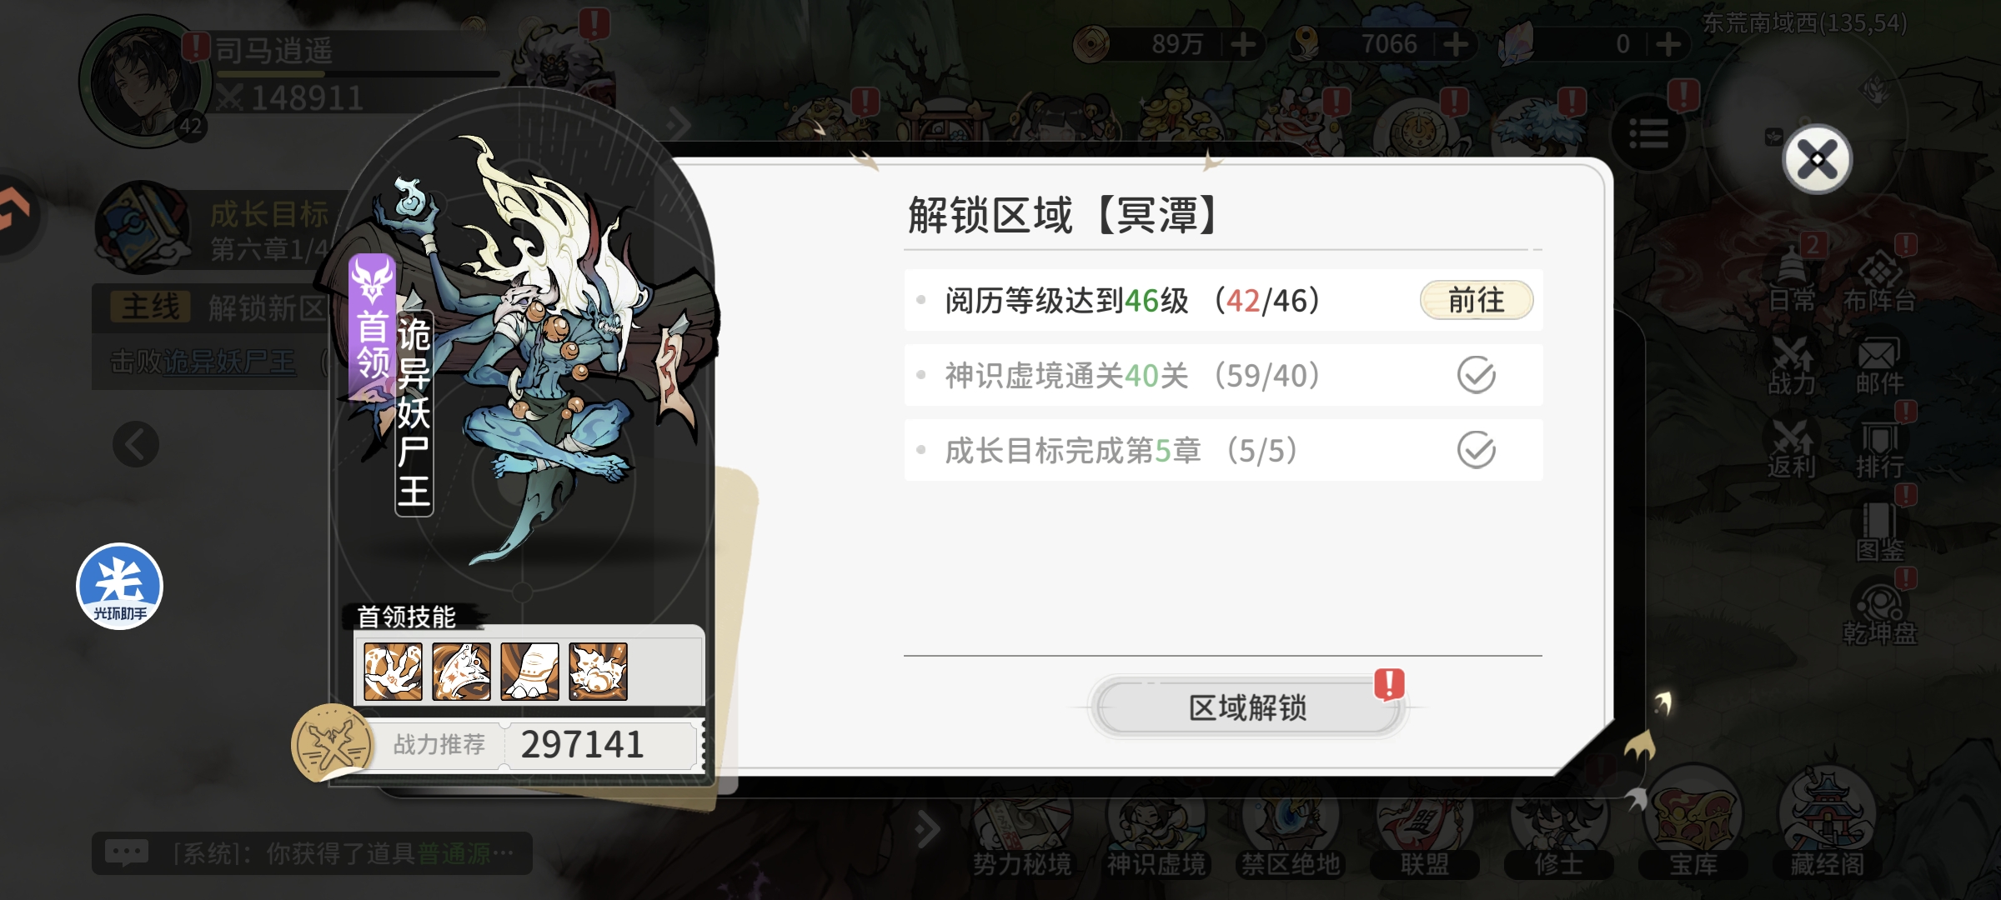Tap the fourth boss skill icon
The height and width of the screenshot is (900, 2001).
pyautogui.click(x=598, y=672)
